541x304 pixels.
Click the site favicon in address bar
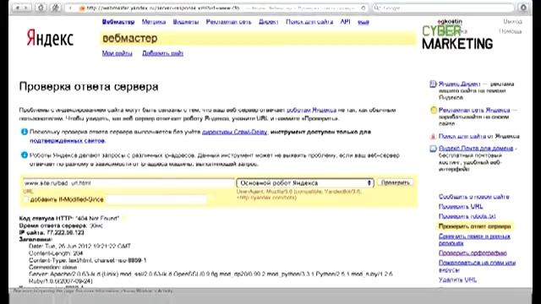coord(81,8)
